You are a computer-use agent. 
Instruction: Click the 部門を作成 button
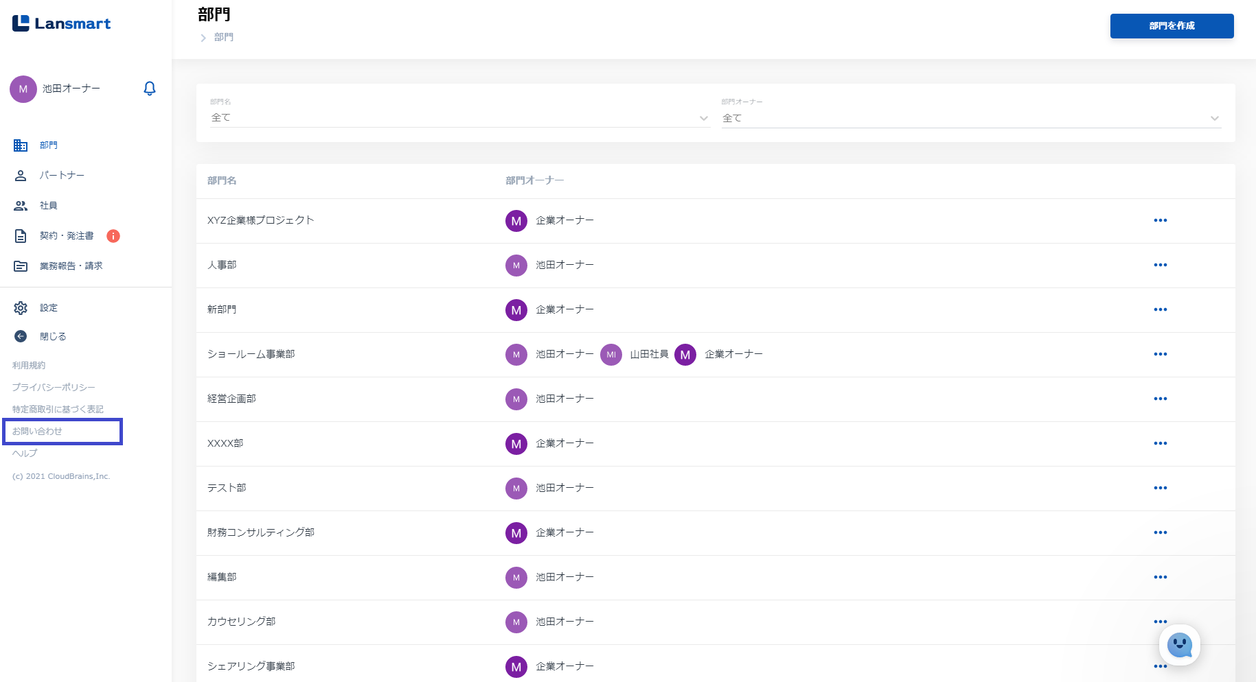(x=1172, y=26)
